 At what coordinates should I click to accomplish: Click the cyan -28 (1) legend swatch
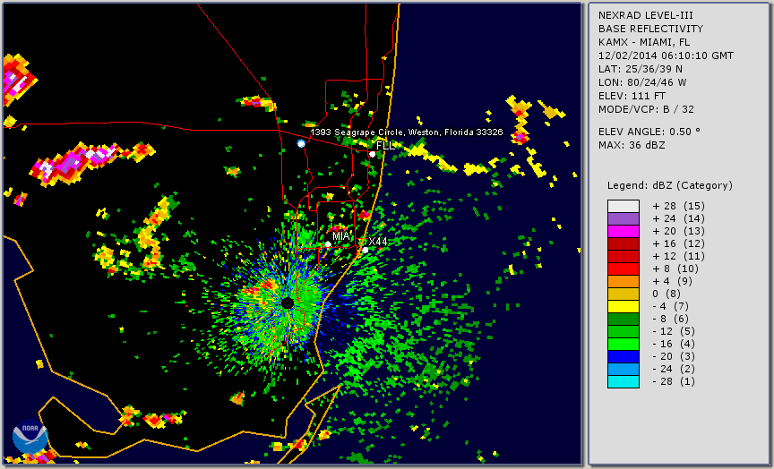tap(623, 381)
